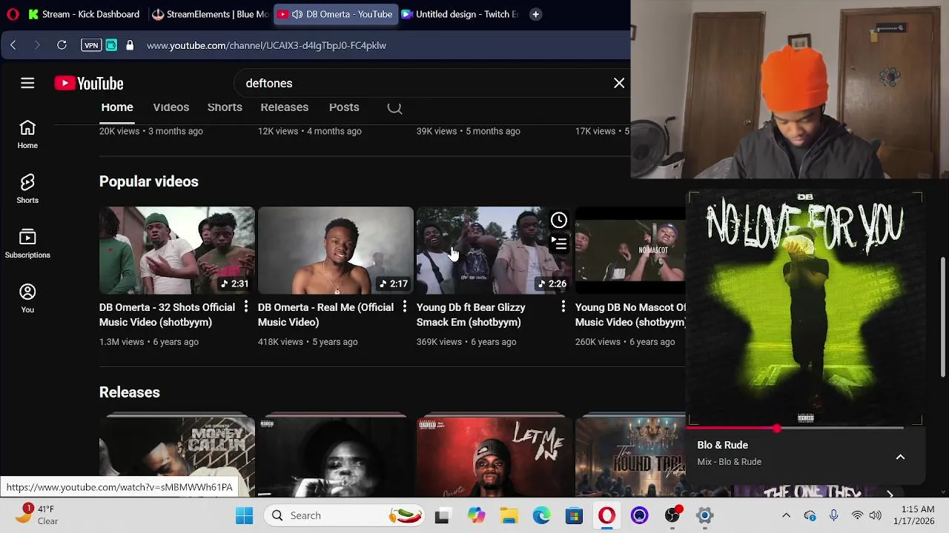Mute the DB Omerta tab audio icon
Image resolution: width=949 pixels, height=533 pixels.
pyautogui.click(x=297, y=14)
